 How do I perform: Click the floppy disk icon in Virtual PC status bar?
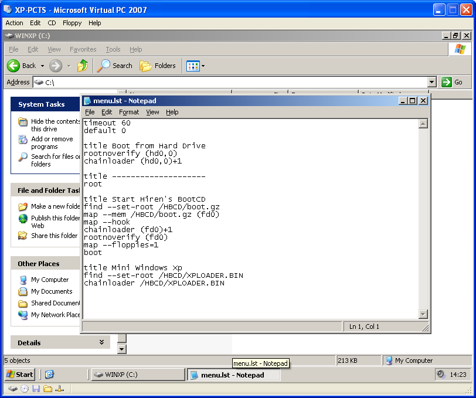click(36, 389)
